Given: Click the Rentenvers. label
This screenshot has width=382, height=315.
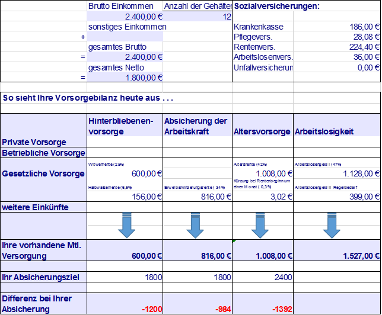Looking at the screenshot, I should [254, 47].
